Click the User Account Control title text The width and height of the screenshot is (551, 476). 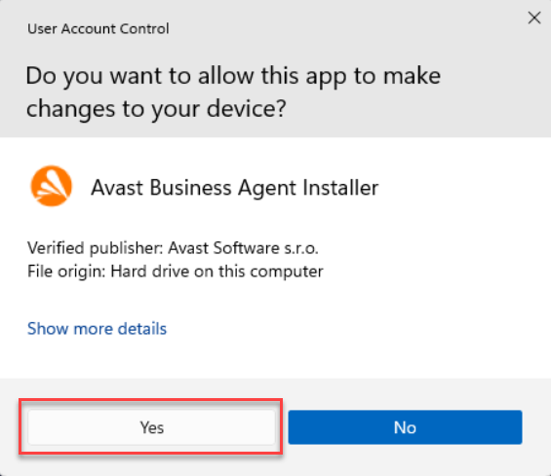[x=98, y=29]
